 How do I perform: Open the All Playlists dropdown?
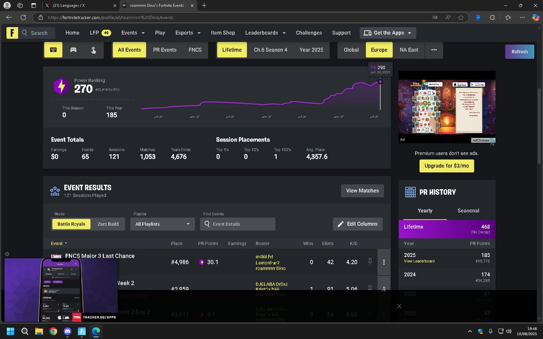point(162,224)
